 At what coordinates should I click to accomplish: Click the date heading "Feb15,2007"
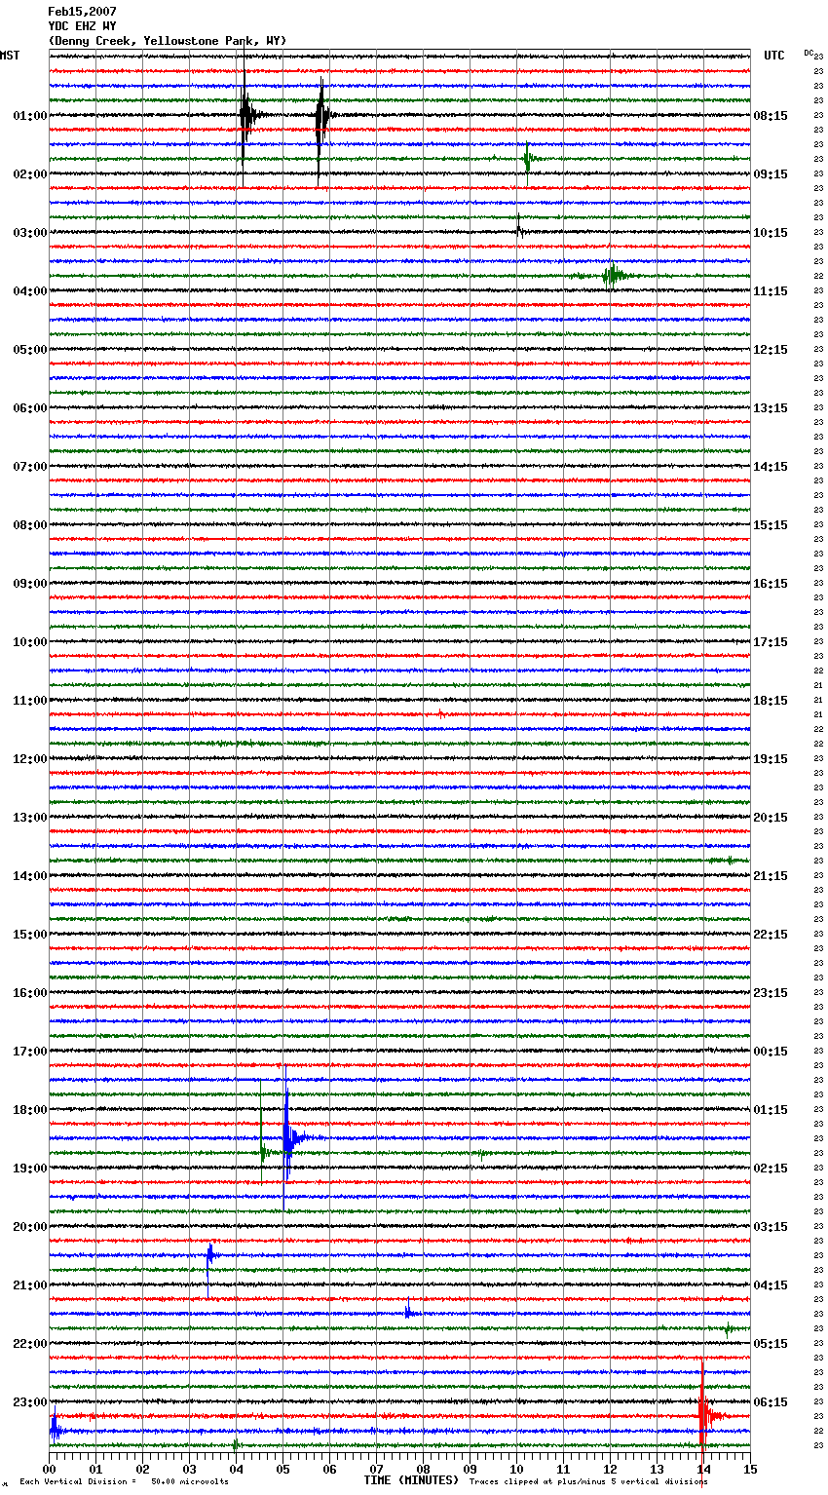click(x=82, y=12)
